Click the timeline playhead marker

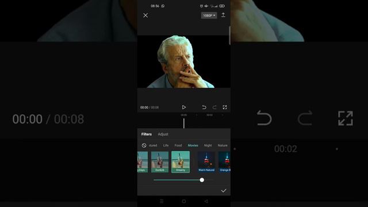tap(184, 124)
